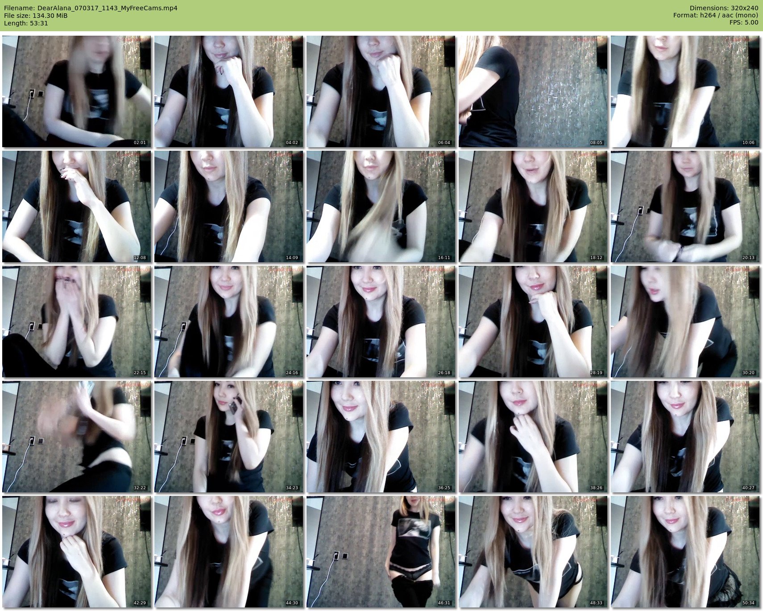Screen dimensions: 763x611
Task: Click the 48:33 video frame
Action: tap(533, 552)
